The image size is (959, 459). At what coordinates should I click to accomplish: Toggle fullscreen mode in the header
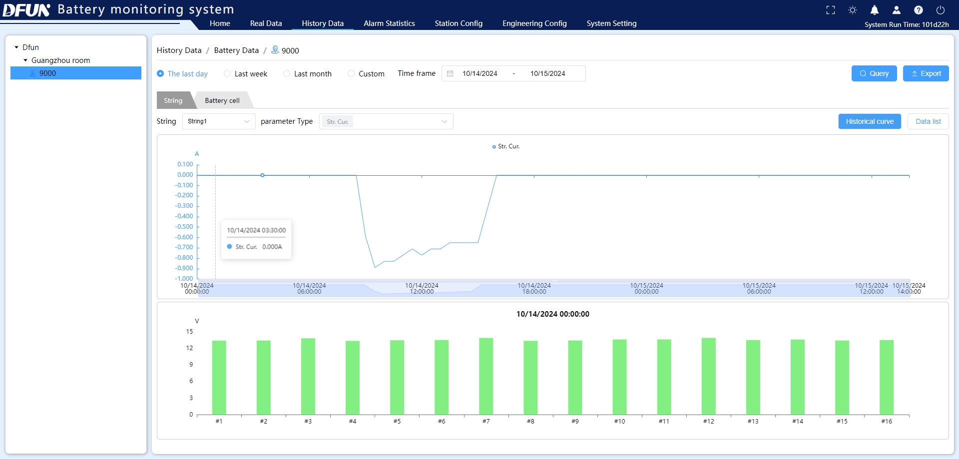[831, 9]
